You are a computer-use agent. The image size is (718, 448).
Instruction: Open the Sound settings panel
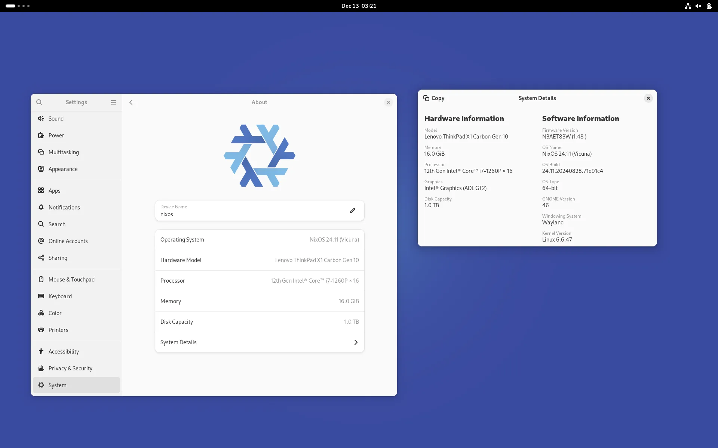point(76,118)
